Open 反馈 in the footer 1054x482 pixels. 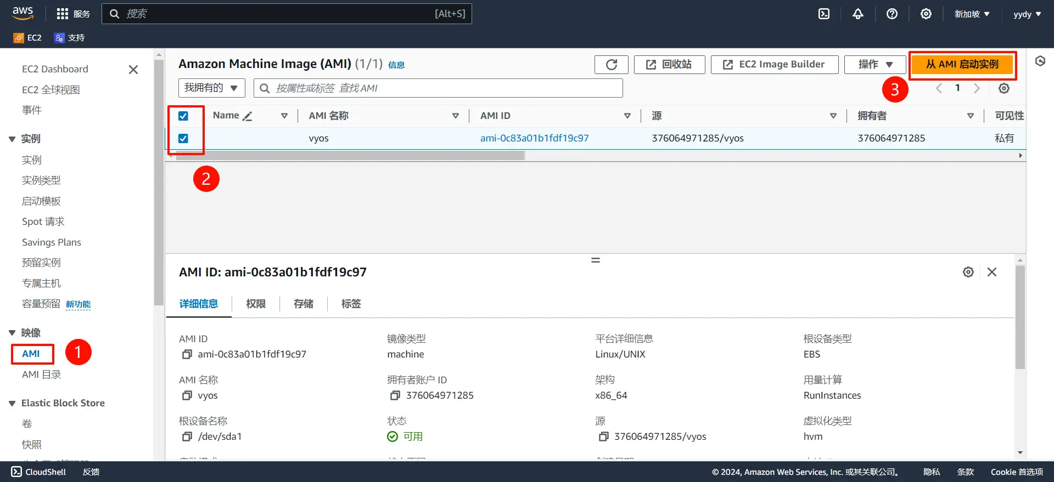point(91,472)
